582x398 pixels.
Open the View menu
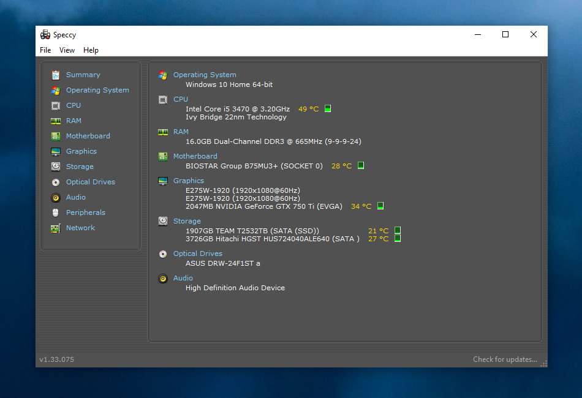pyautogui.click(x=67, y=50)
